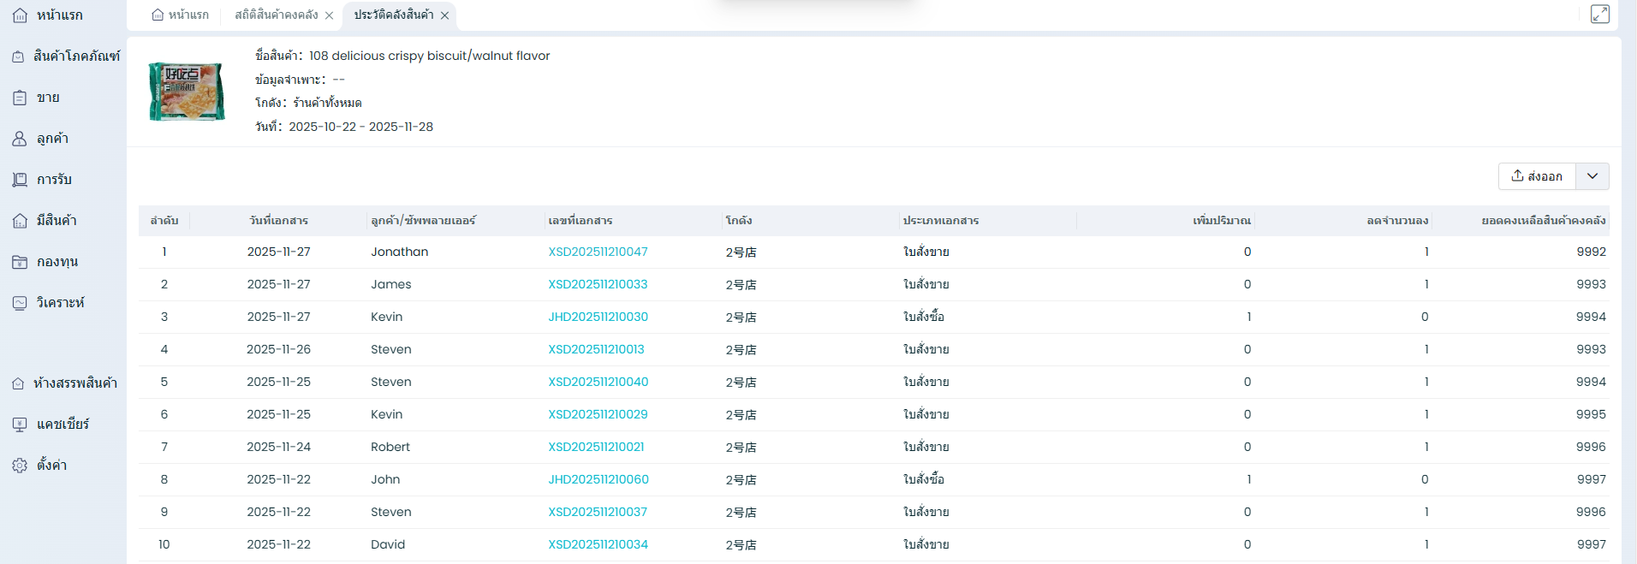The image size is (1637, 564).
Task: Close the สถิติสินค้าคงคลัง tab
Action: [x=330, y=15]
